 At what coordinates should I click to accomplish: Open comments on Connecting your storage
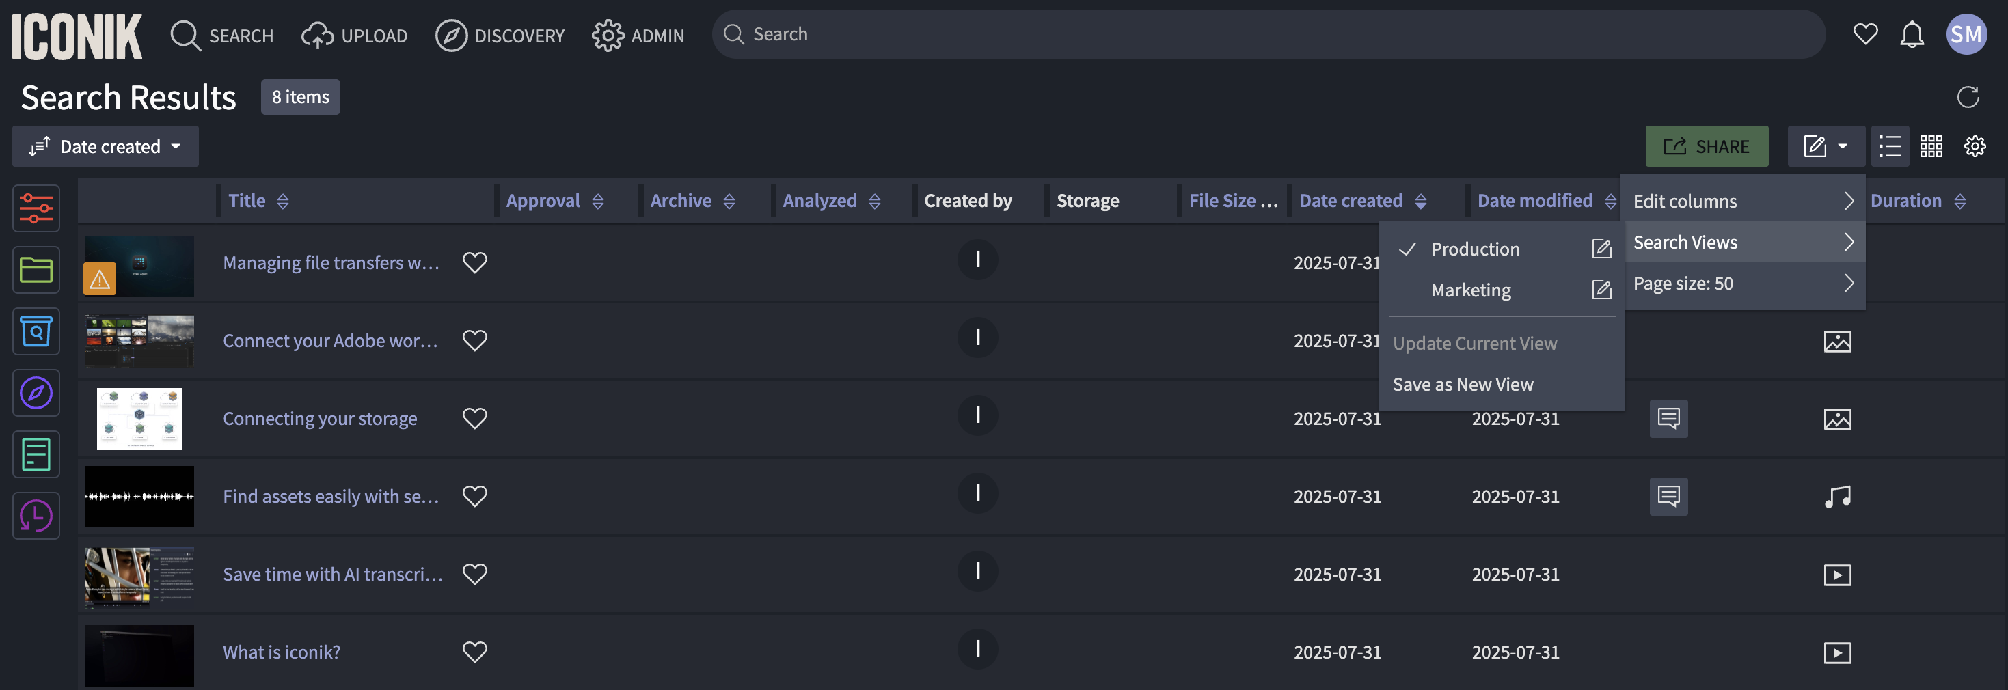(x=1668, y=419)
